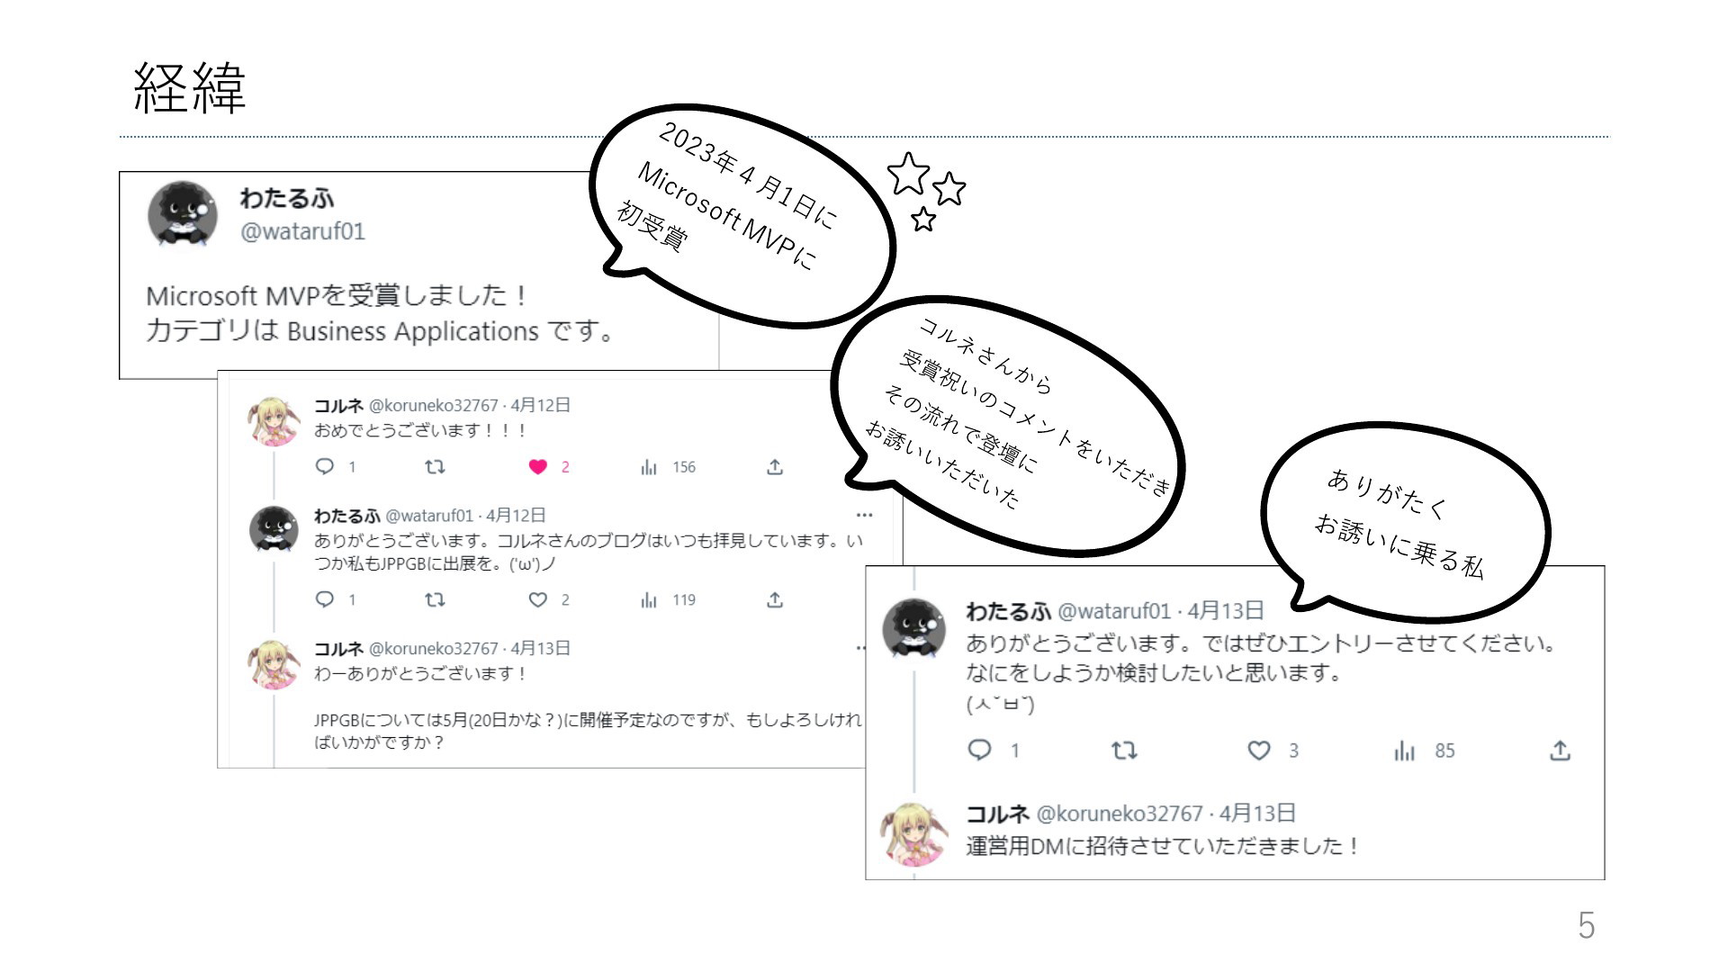View analytics with 85 views
The image size is (1728, 972).
coord(1424,751)
